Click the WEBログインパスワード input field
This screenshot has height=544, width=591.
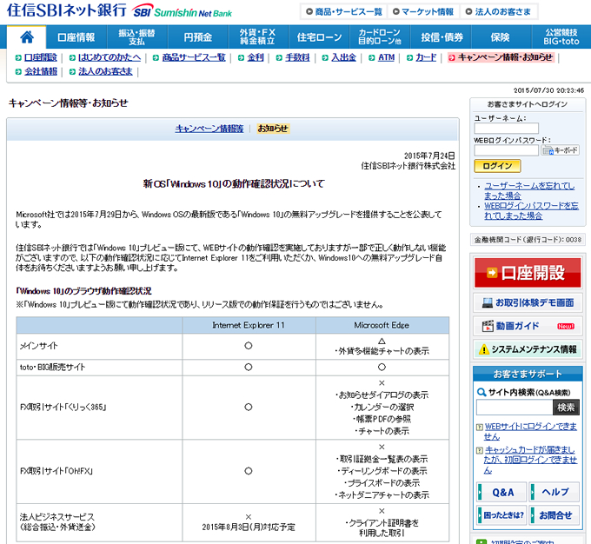pyautogui.click(x=506, y=150)
